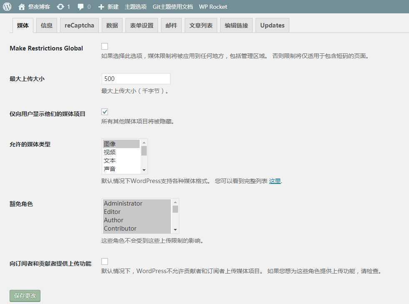Open WP Rocket menu
Screen dimensions: 409x304
213,7
